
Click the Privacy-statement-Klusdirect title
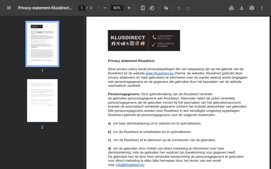click(x=45, y=8)
